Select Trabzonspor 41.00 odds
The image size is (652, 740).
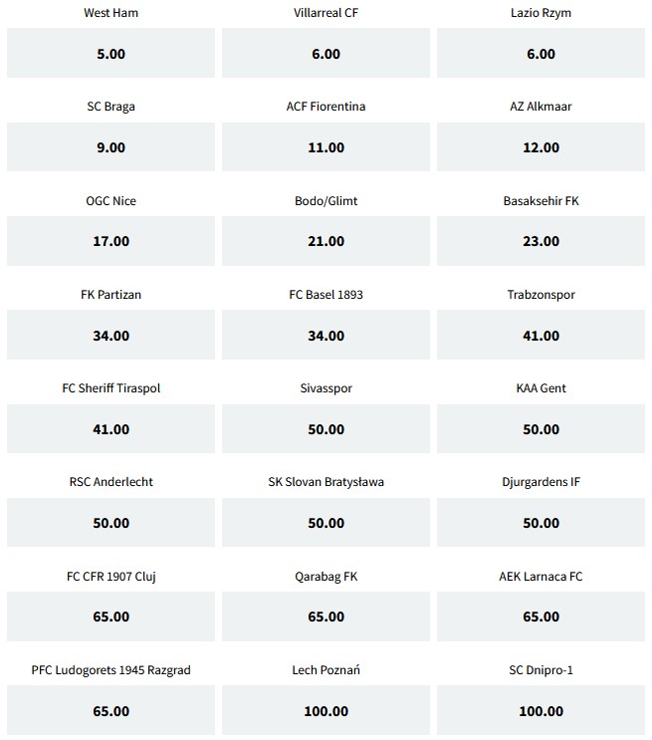click(x=541, y=336)
